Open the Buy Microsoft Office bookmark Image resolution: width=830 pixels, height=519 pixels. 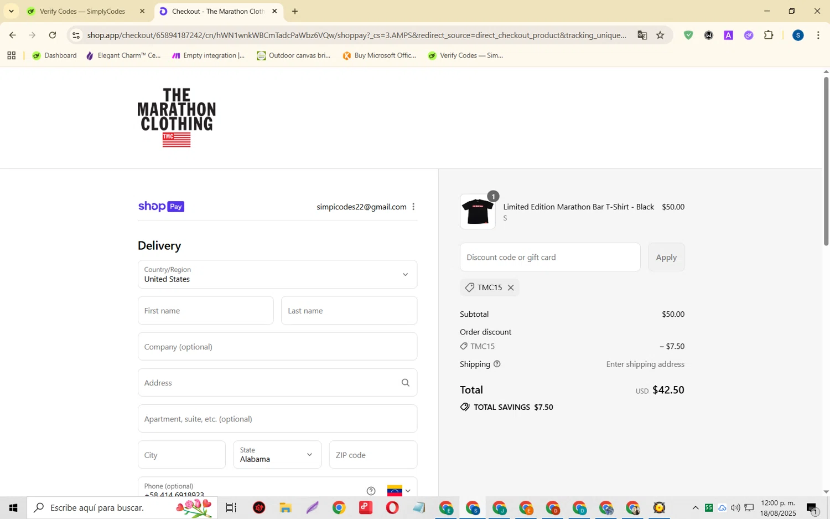tap(380, 55)
